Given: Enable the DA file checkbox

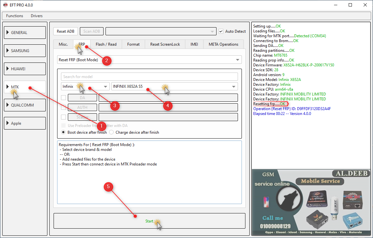Looking at the screenshot, I should pos(64,97).
